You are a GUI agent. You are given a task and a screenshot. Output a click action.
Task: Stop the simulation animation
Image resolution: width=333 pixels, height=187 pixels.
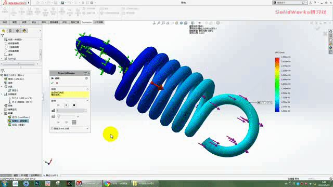click(x=74, y=105)
